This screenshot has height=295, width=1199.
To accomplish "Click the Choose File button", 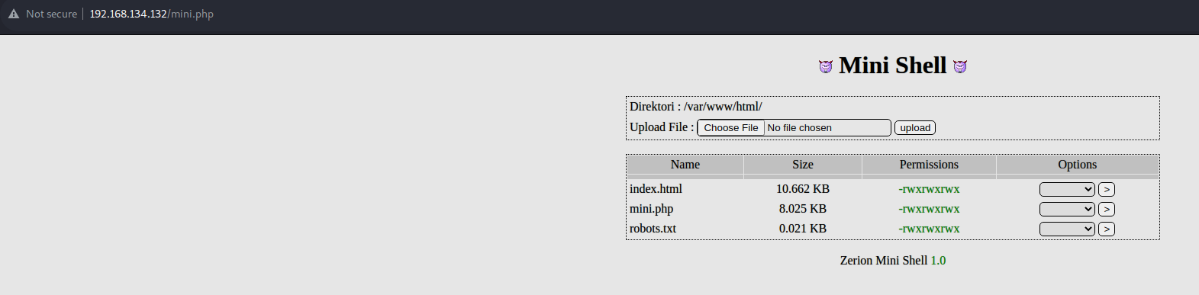I will (731, 127).
